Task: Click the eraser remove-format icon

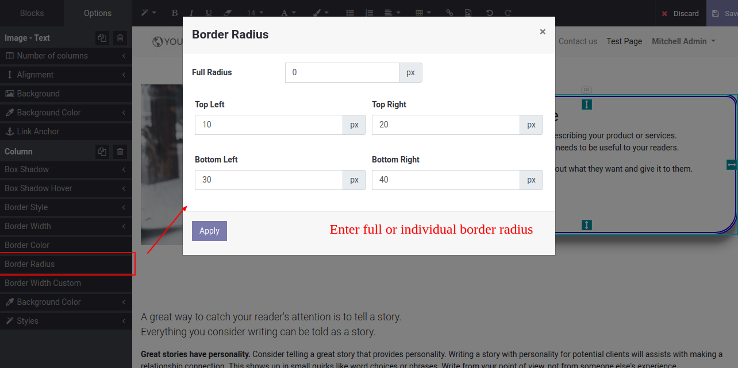Action: [226, 13]
